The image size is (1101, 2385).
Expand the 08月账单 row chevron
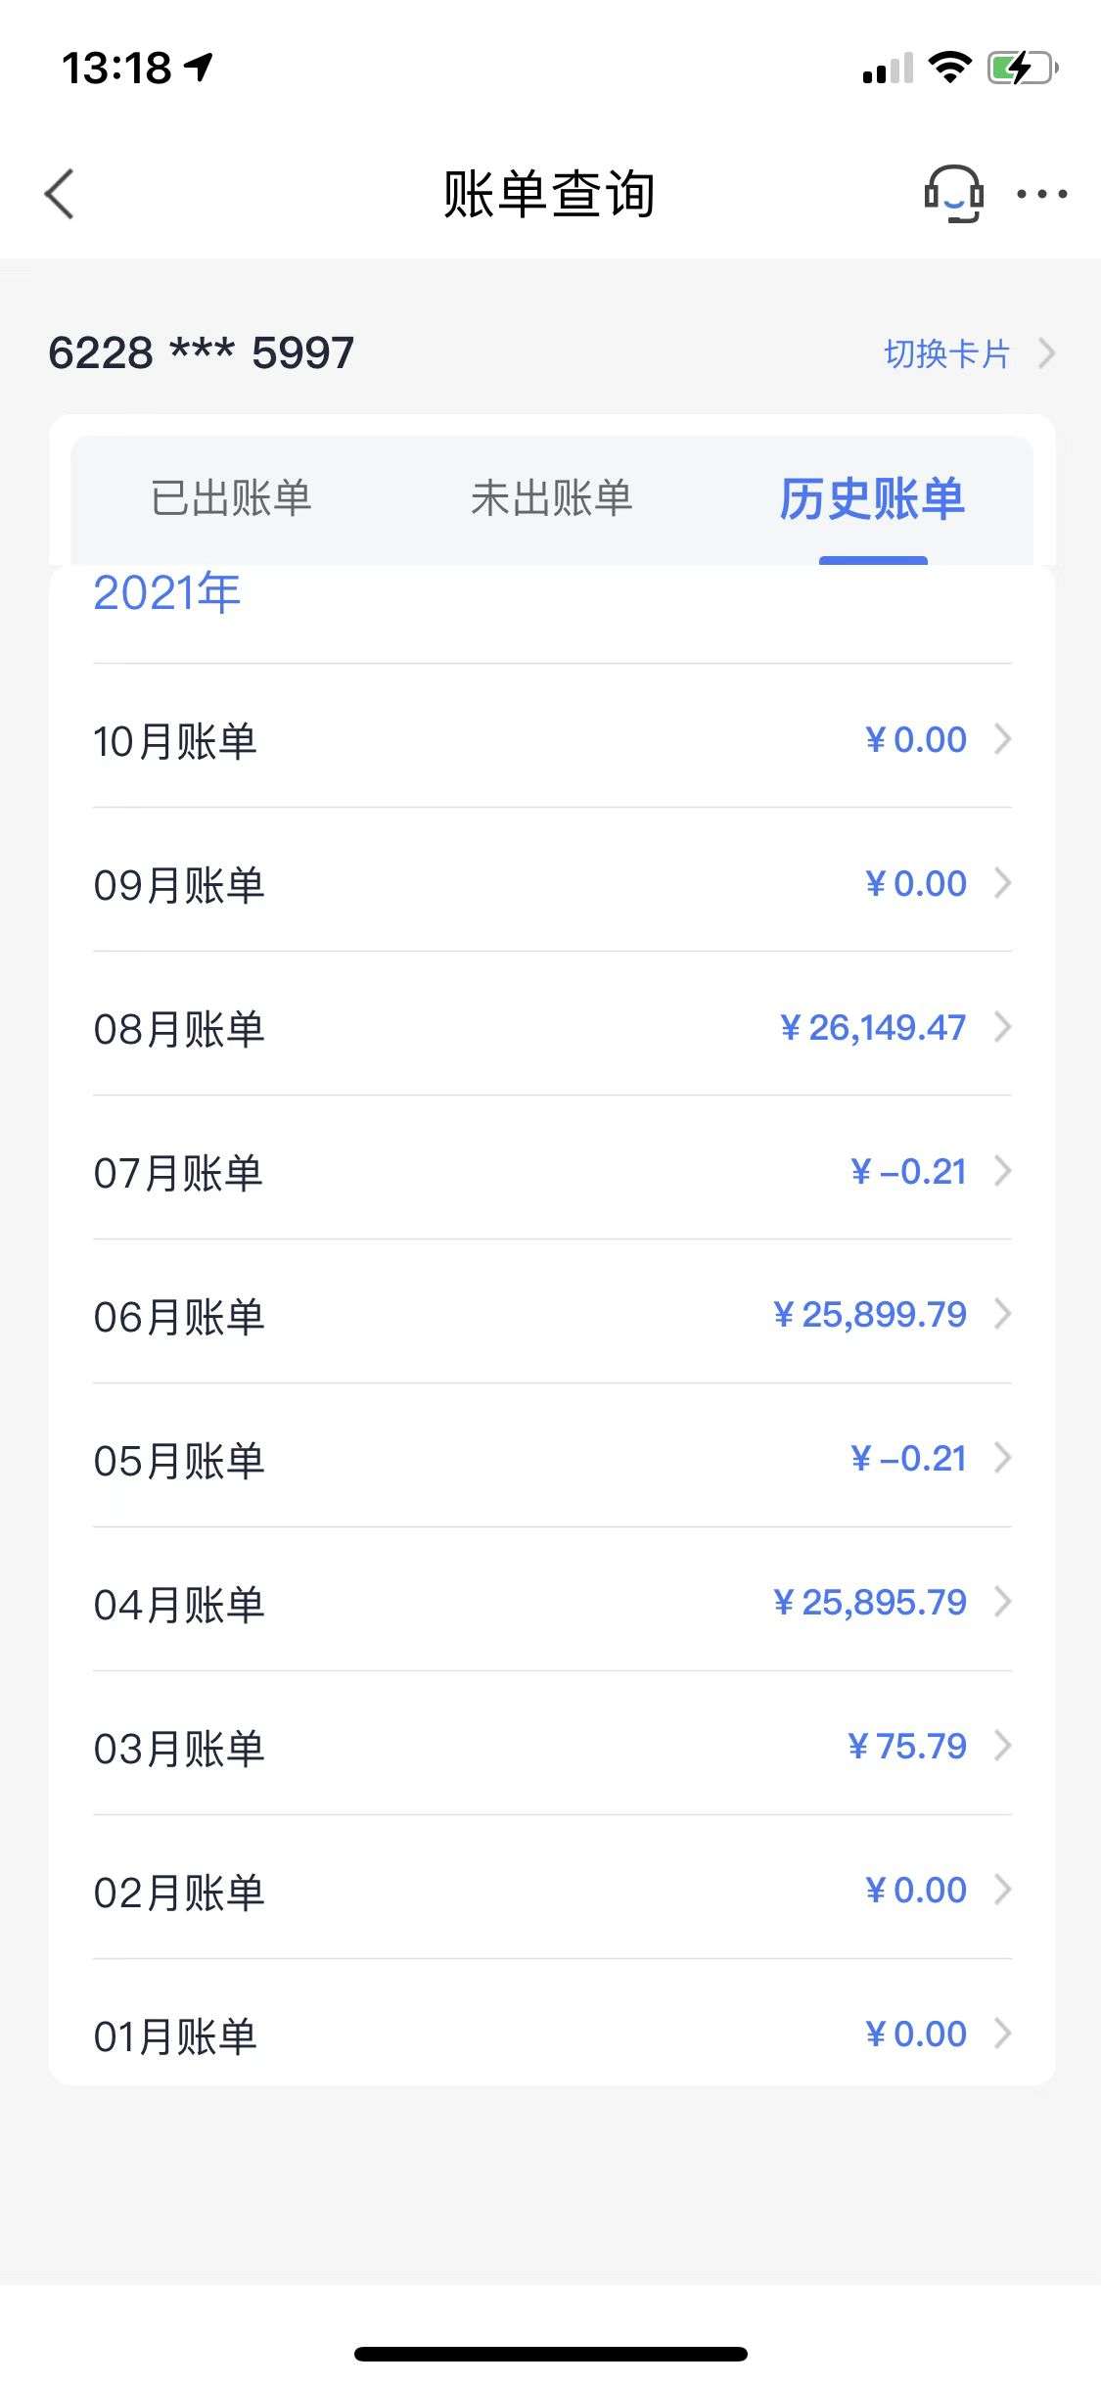1002,1027
